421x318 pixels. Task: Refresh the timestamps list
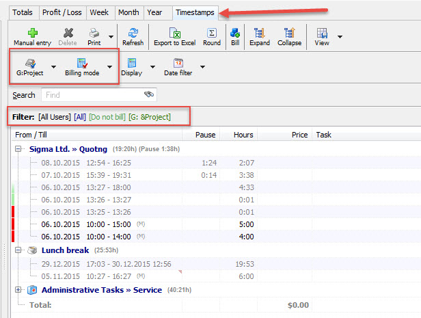pyautogui.click(x=133, y=32)
